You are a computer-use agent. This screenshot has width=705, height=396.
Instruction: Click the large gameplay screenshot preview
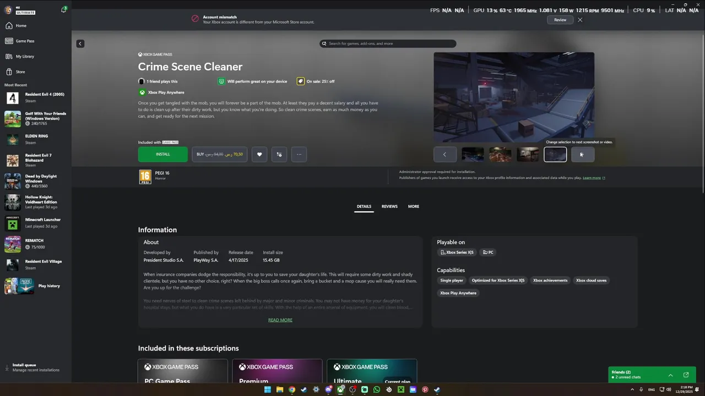tap(514, 97)
